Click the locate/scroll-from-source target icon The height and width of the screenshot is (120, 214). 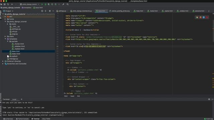(x=42, y=11)
